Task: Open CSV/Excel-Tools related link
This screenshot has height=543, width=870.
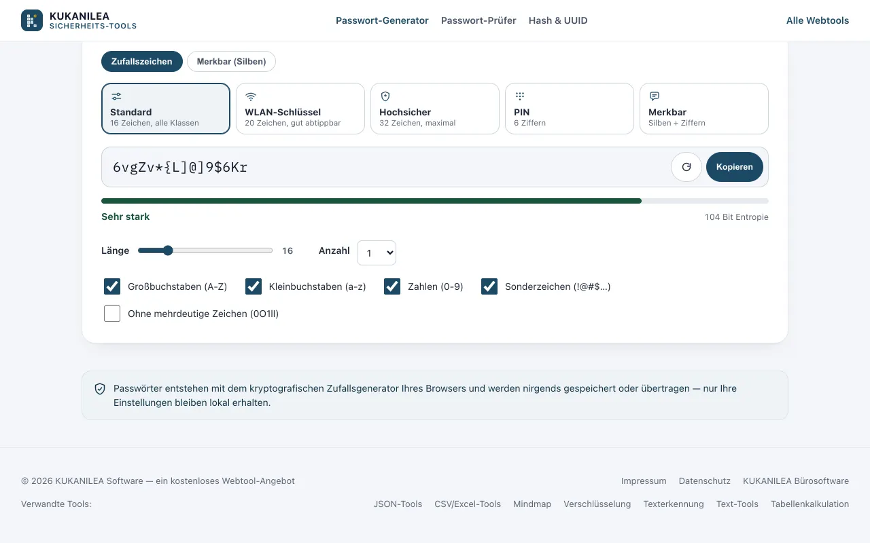Action: (x=468, y=504)
